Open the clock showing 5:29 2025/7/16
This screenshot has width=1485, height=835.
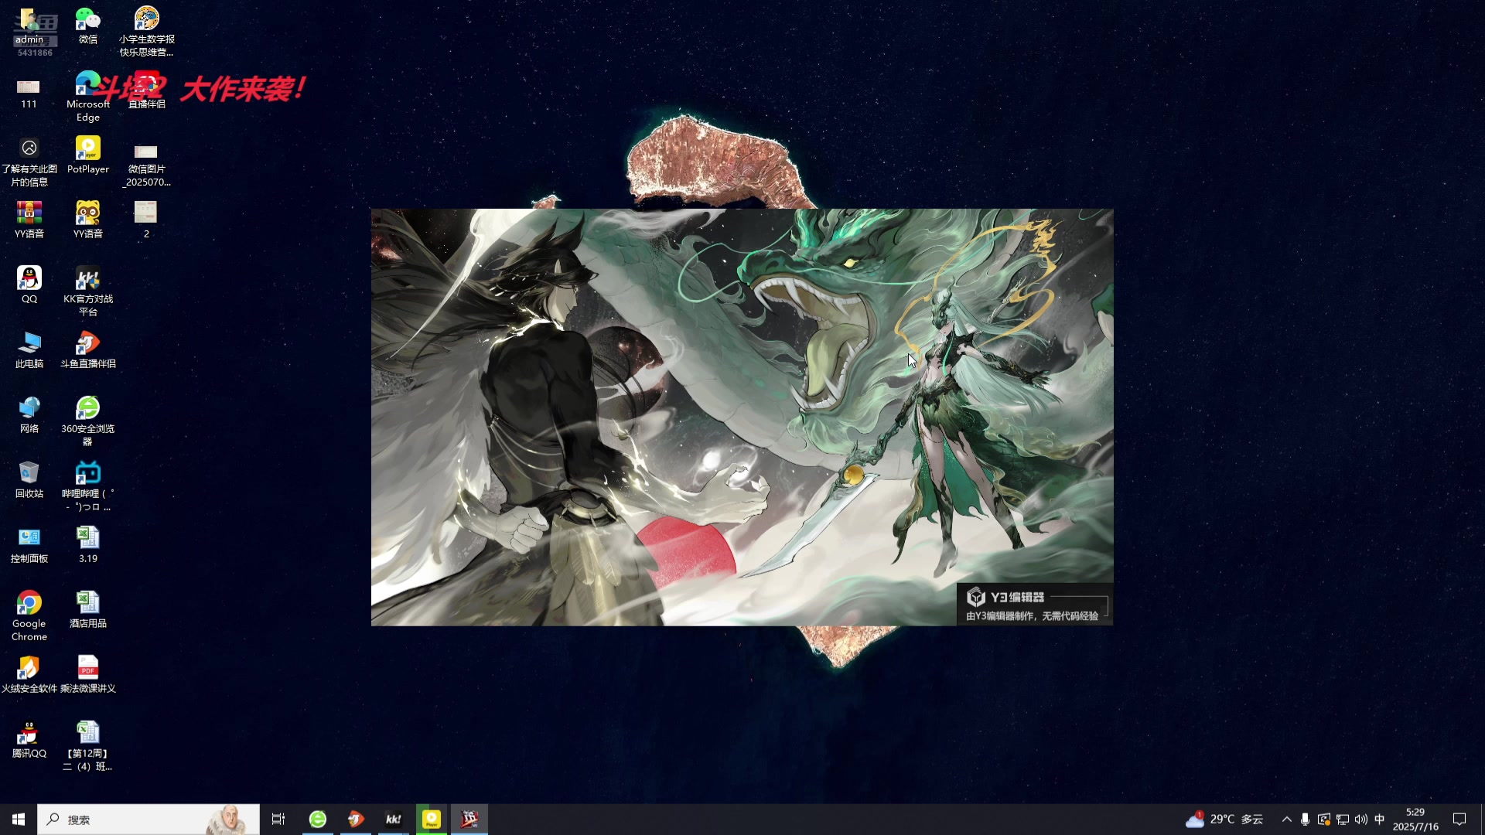pyautogui.click(x=1415, y=820)
